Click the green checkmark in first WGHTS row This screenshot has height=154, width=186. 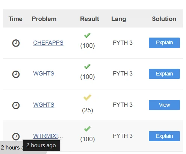point(87,66)
